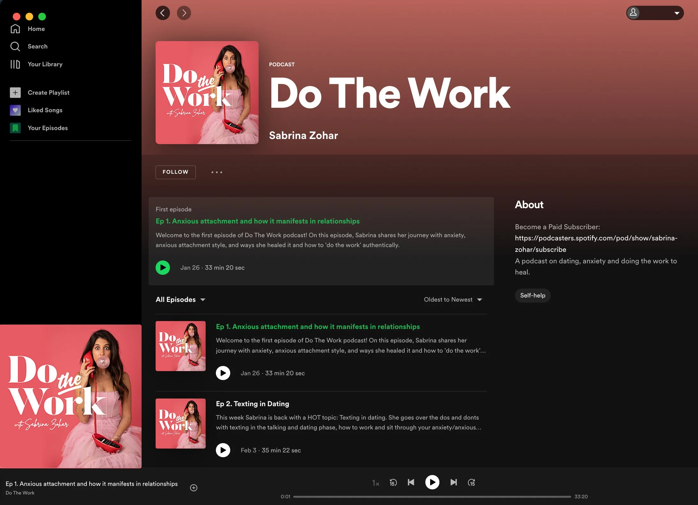Image resolution: width=698 pixels, height=505 pixels.
Task: Seek on the playback progress bar
Action: coord(432,497)
